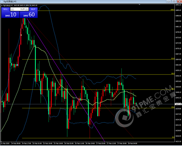Minimize the chart window
The width and height of the screenshot is (182, 146).
[169, 1]
